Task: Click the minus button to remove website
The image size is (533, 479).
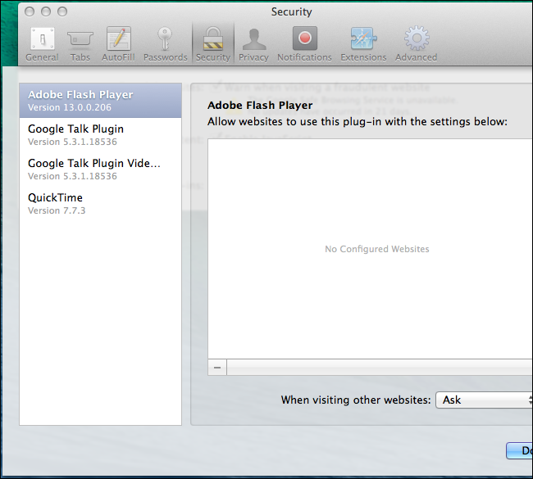Action: coord(217,368)
